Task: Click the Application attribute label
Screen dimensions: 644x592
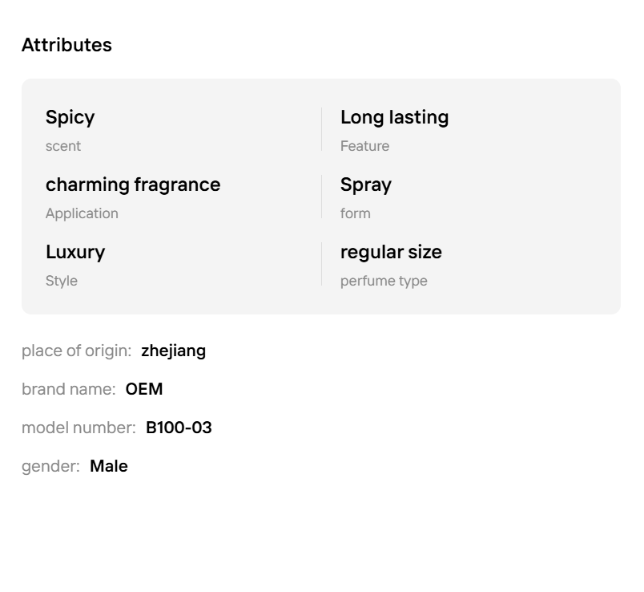Action: 82,213
